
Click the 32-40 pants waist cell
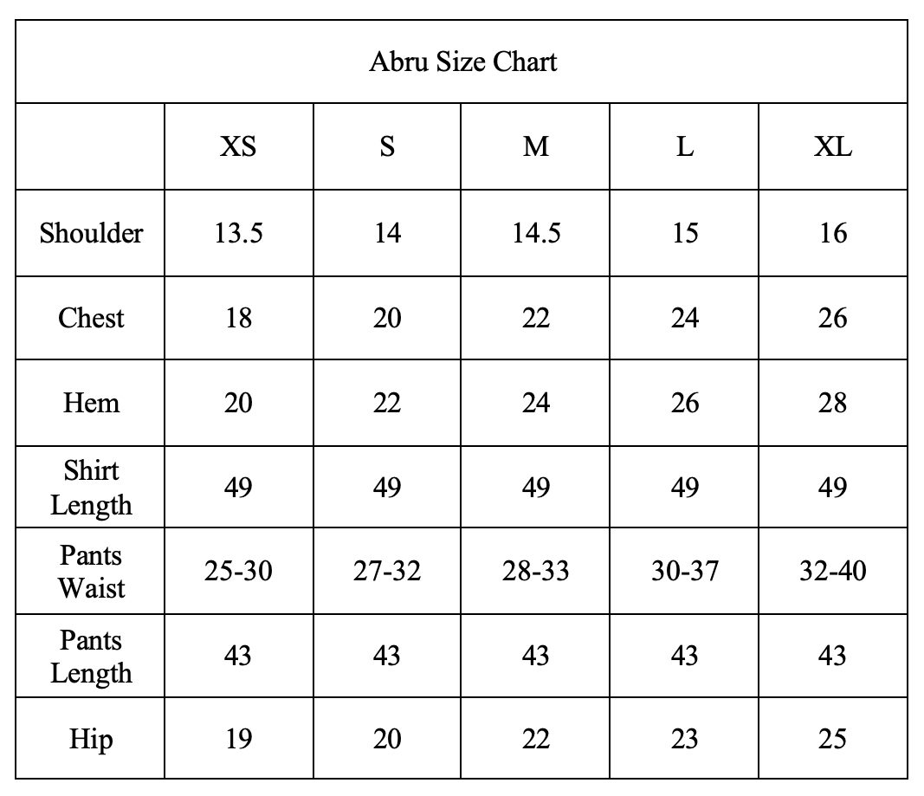pyautogui.click(x=832, y=572)
